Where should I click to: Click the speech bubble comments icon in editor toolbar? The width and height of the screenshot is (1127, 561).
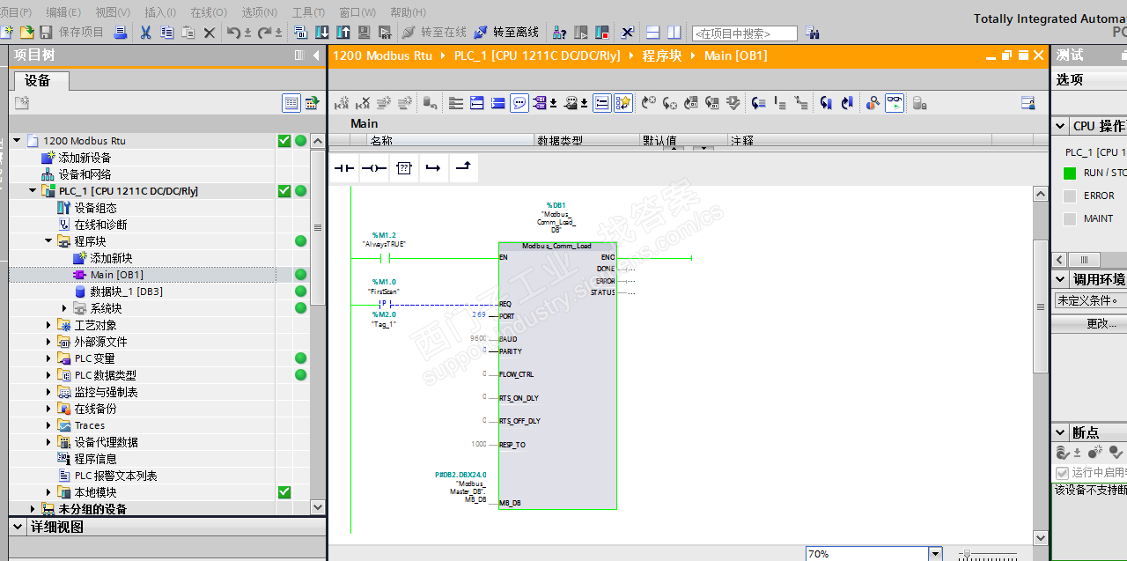click(519, 103)
